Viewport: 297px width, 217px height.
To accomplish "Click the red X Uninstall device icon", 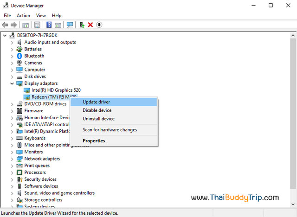I will point(90,25).
